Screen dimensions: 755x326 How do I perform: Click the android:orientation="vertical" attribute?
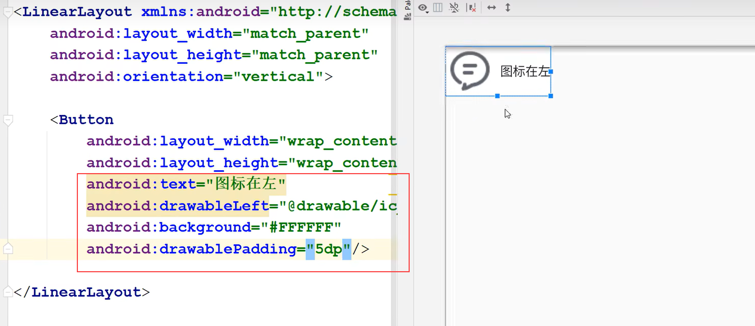click(x=187, y=76)
